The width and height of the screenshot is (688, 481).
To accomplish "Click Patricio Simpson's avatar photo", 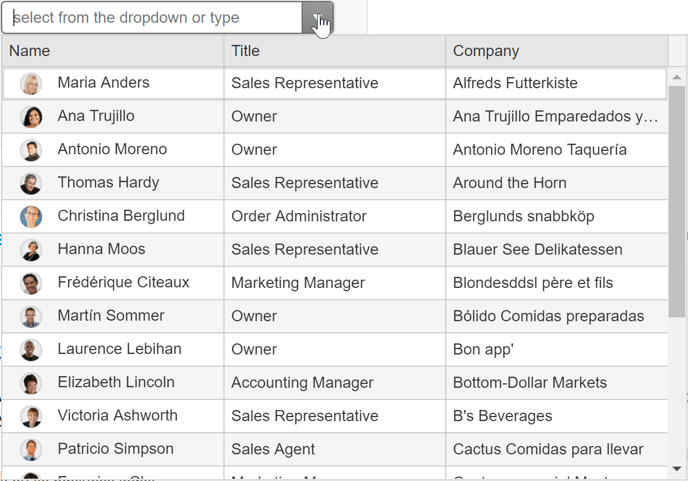I will click(31, 450).
